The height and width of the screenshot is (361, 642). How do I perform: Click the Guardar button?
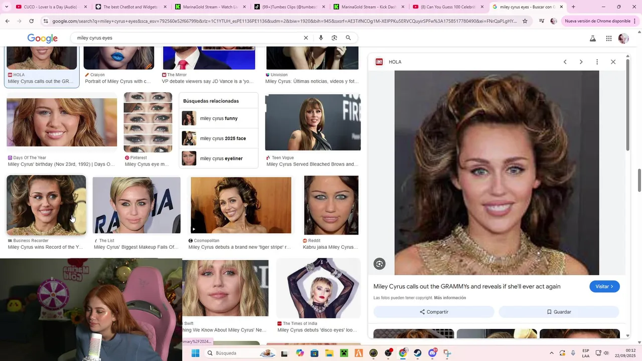pos(559,312)
